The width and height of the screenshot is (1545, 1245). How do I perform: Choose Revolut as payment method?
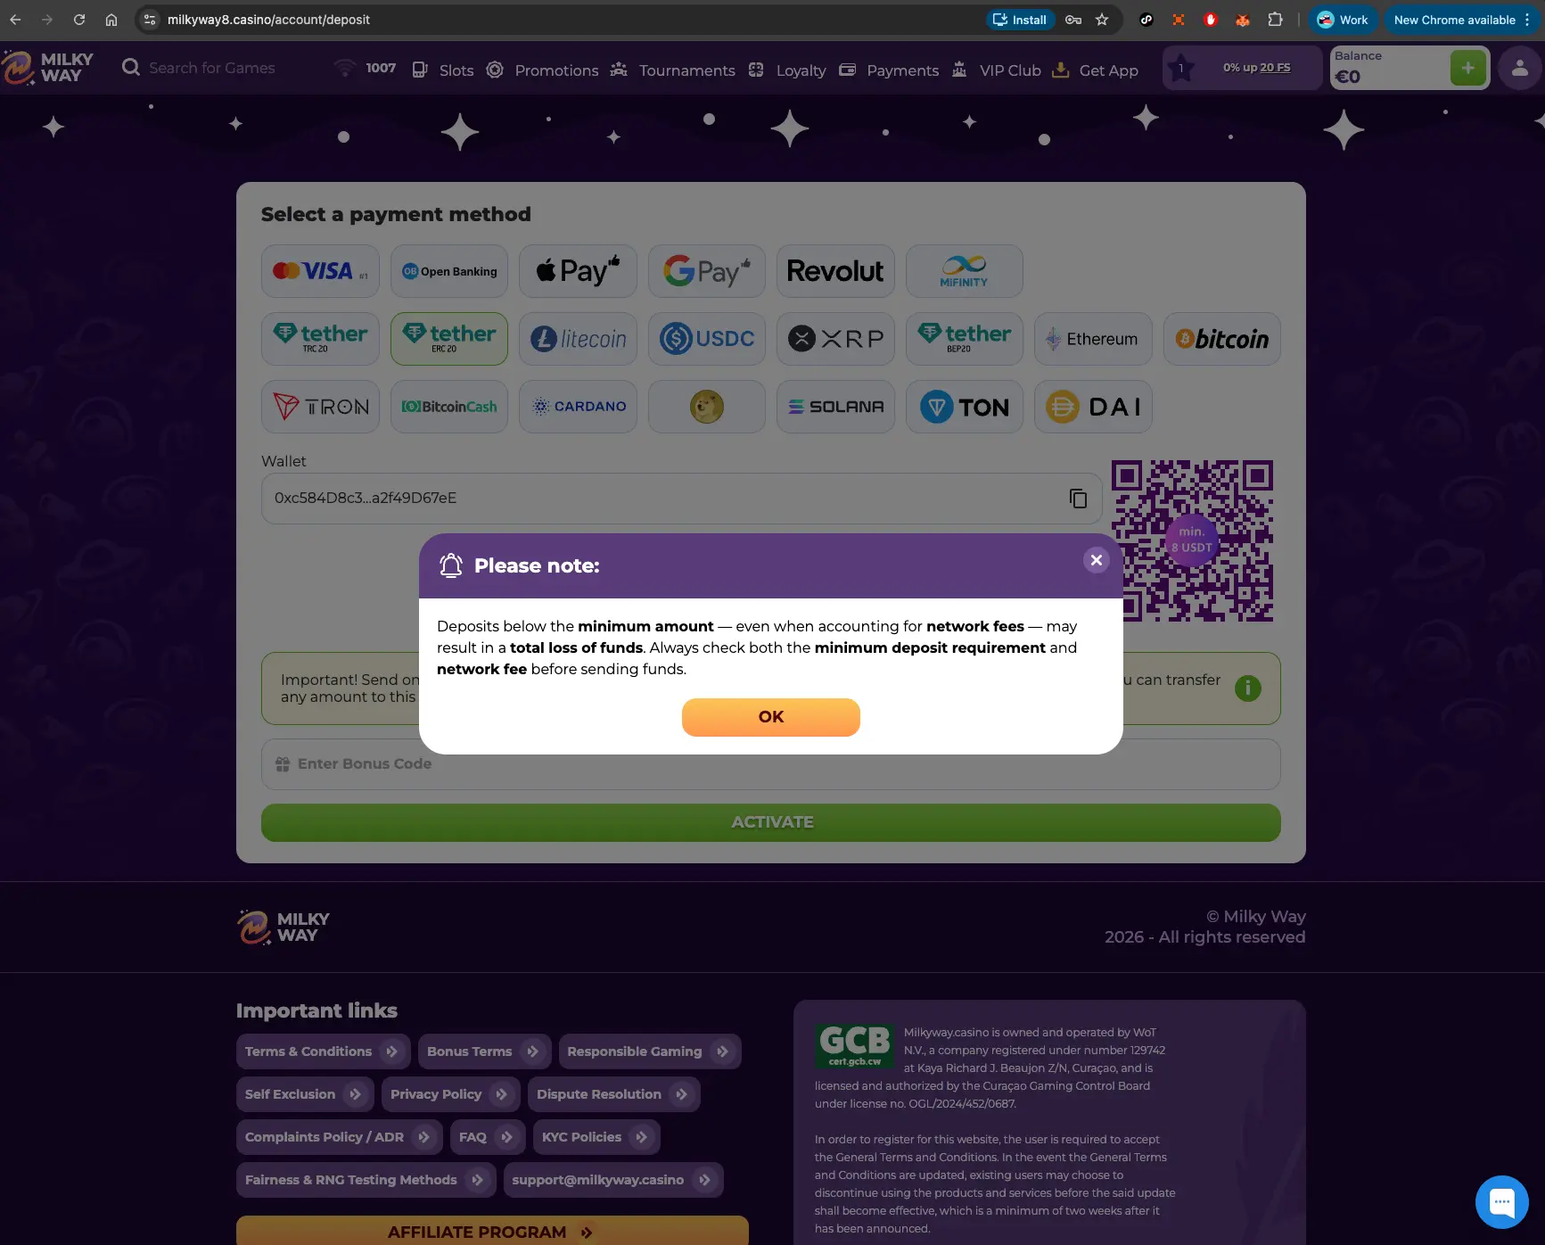(835, 271)
